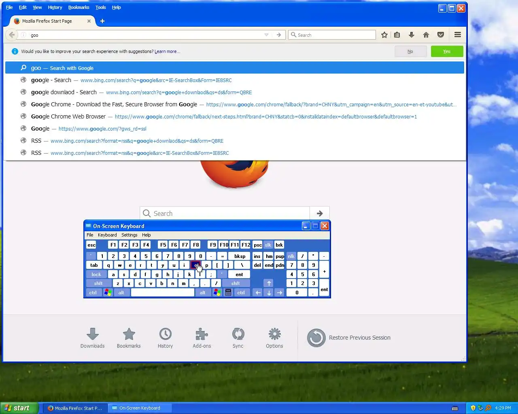Expand address bar history dropdown arrow
This screenshot has height=414, width=518.
click(x=266, y=35)
